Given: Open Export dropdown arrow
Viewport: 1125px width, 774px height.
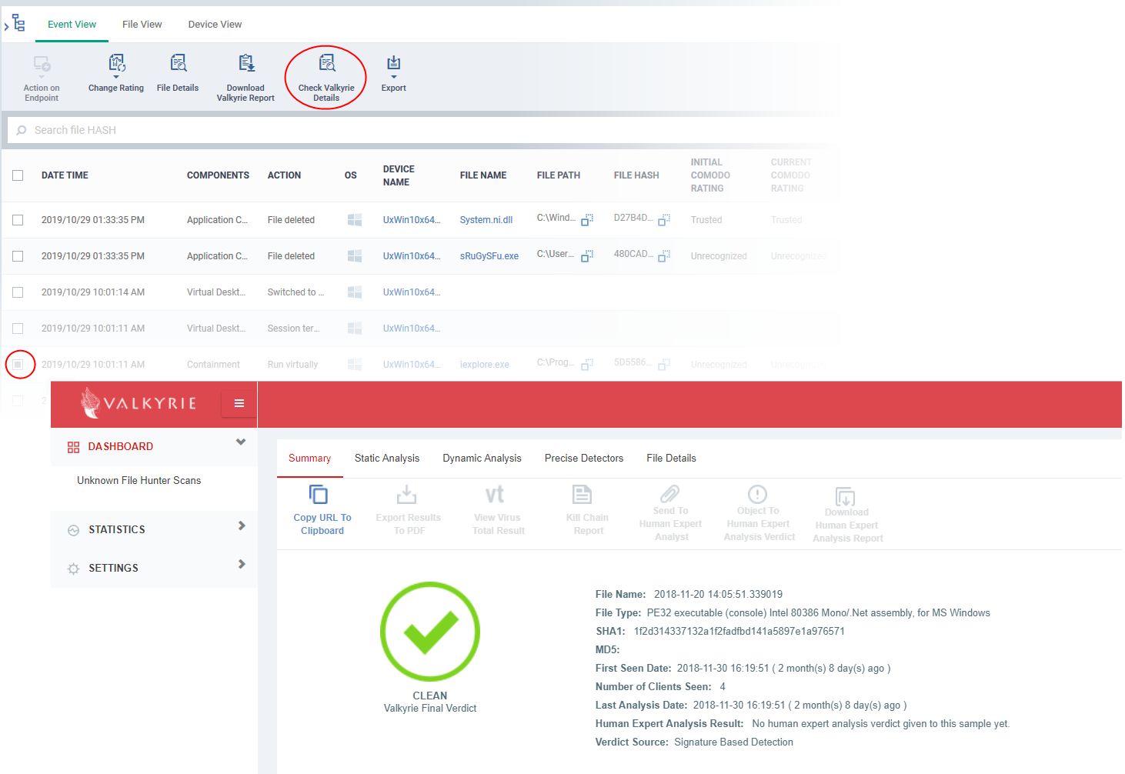Looking at the screenshot, I should tap(393, 77).
